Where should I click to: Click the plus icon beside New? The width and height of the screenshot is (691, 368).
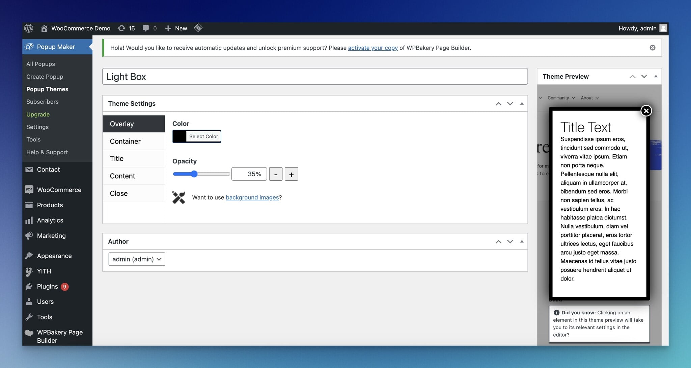pyautogui.click(x=168, y=28)
